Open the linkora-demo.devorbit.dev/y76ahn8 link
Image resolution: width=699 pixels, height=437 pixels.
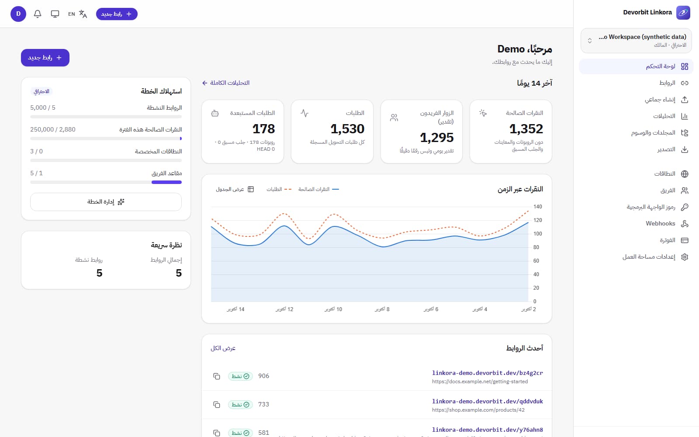488,430
